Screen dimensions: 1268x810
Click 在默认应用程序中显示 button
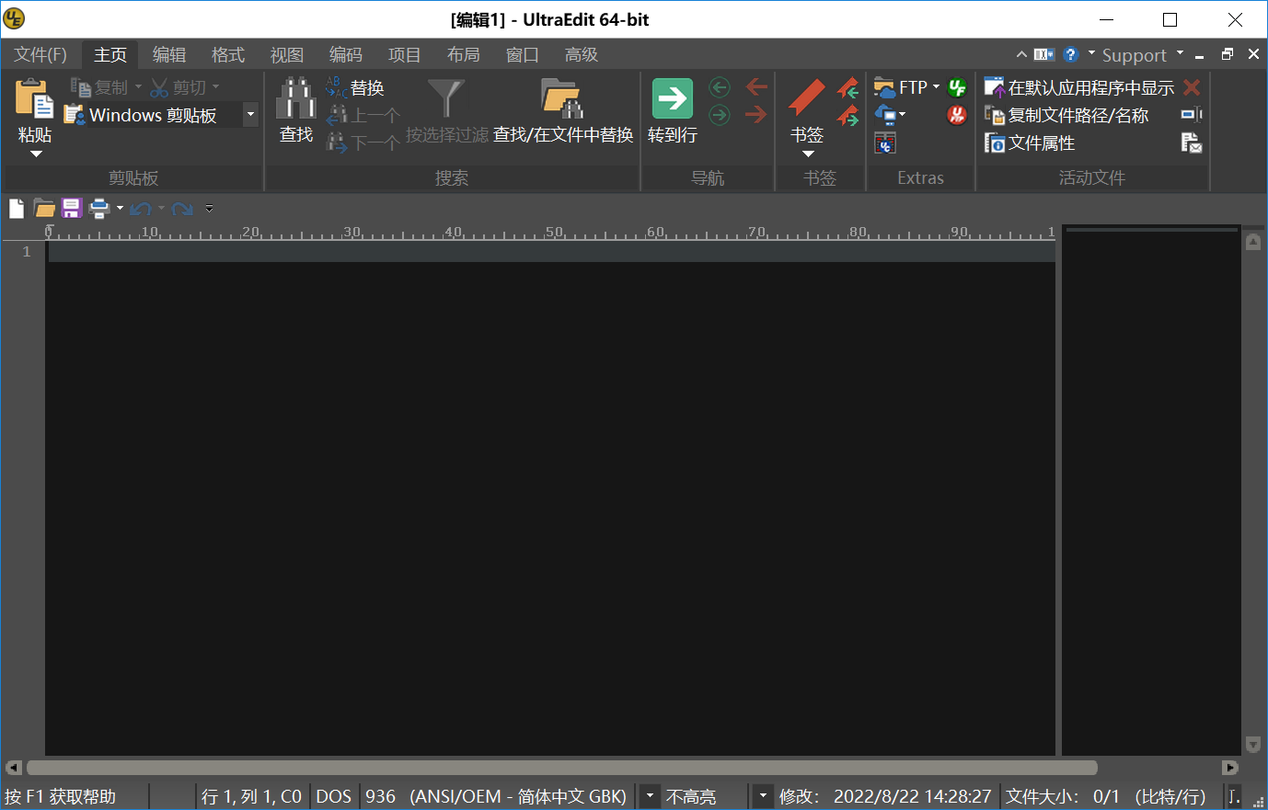click(x=1079, y=87)
